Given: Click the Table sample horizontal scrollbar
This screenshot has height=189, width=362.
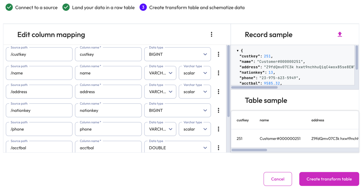Looking at the screenshot, I should [249, 150].
